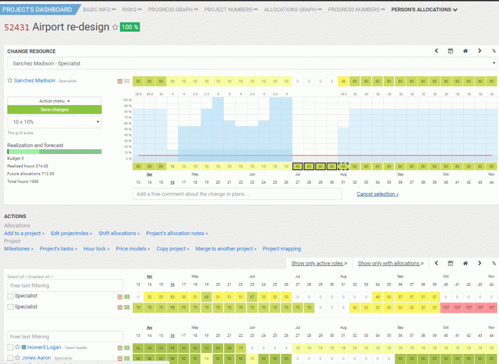
Task: Toggle percent view in lower allocations toolbar
Action: [x=494, y=263]
